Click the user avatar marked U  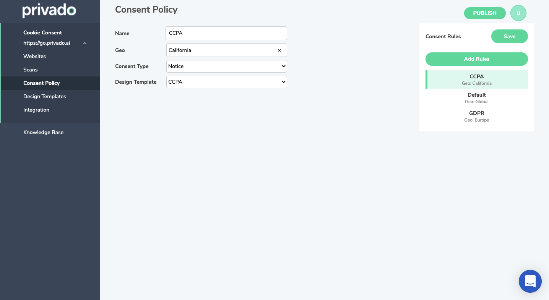(518, 13)
